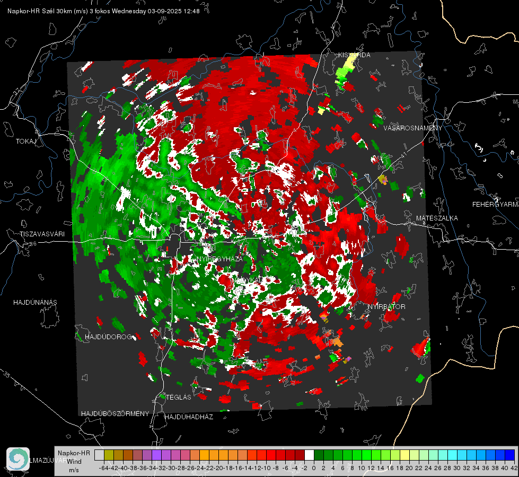This screenshot has width=519, height=477.
Task: Select the white zero-velocity legend swatch
Action: coord(309,455)
